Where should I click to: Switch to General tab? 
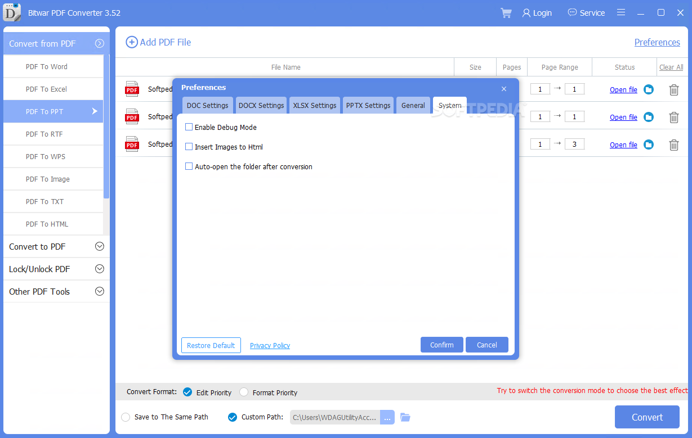click(x=413, y=105)
